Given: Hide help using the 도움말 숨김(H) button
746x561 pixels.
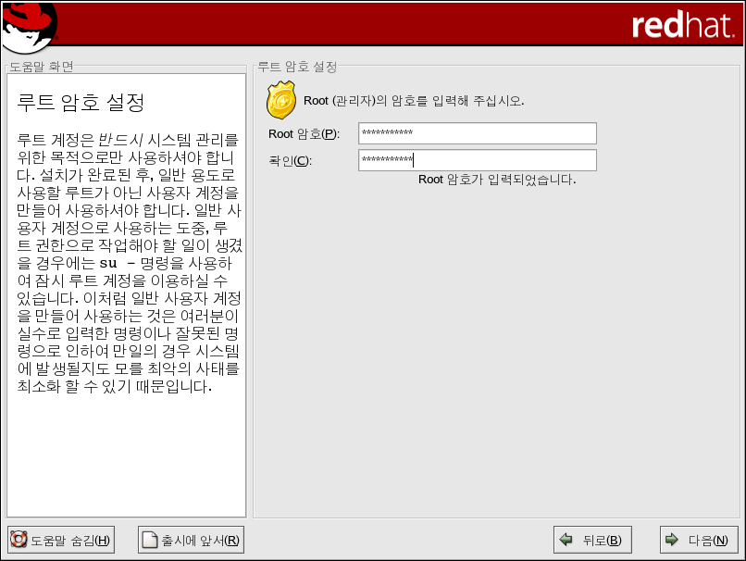Looking at the screenshot, I should pyautogui.click(x=61, y=541).
